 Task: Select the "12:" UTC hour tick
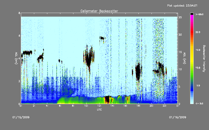pos(100,106)
